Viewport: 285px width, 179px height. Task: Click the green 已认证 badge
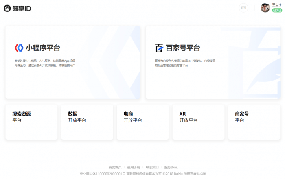coord(277,10)
